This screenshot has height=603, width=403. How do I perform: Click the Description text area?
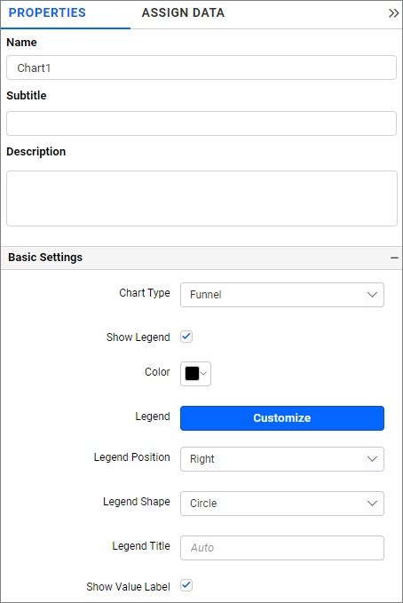201,198
